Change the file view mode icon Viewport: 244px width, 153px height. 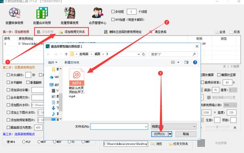point(173,62)
